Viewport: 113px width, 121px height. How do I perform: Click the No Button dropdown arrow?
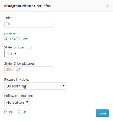[27, 102]
